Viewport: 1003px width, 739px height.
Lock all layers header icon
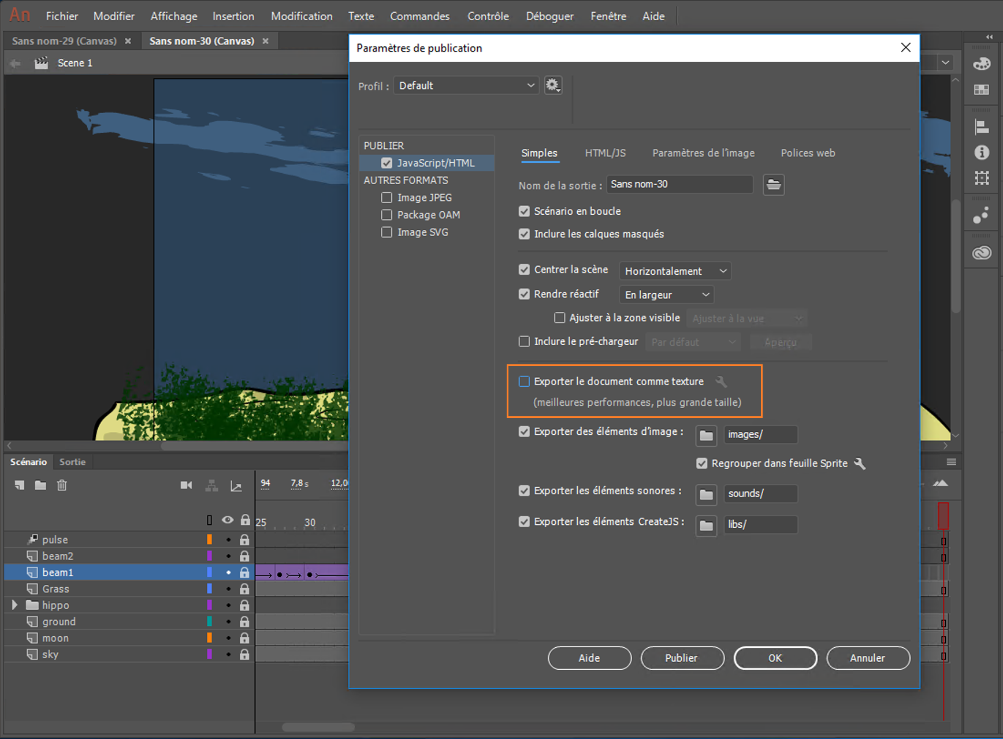246,520
